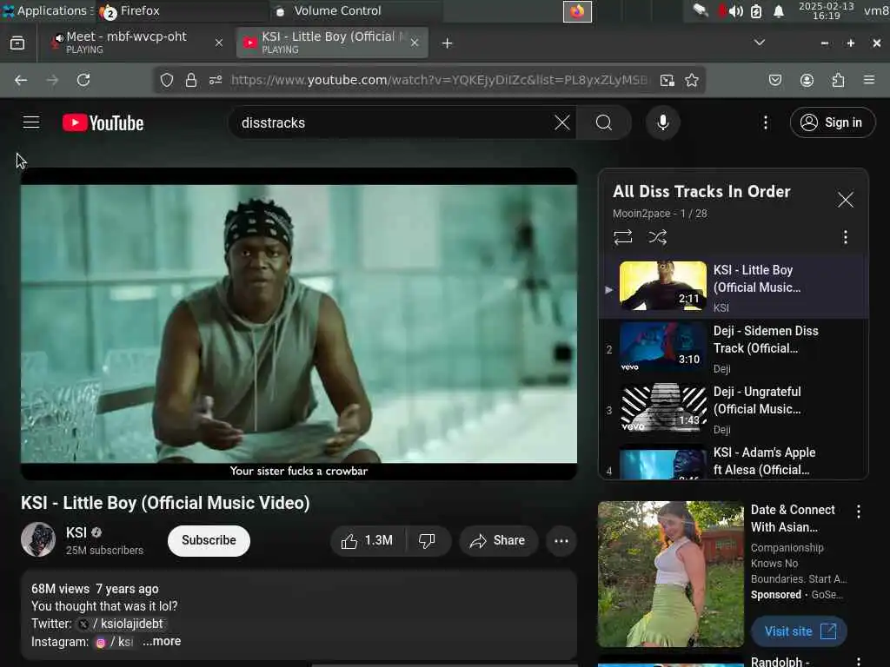Open menu for Date & Connect ad
Image resolution: width=890 pixels, height=667 pixels.
(858, 512)
